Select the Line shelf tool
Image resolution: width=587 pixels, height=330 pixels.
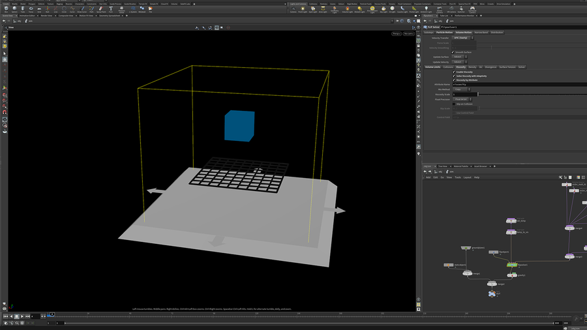pos(56,9)
